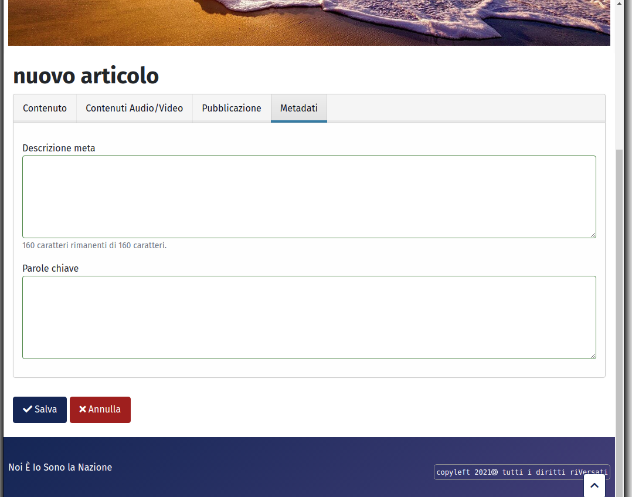Go to the Pubblicazione tab
The image size is (632, 497).
pos(232,109)
